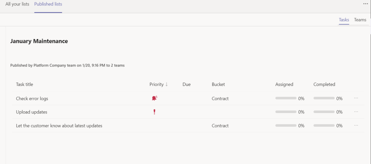Open the Upload updates task

point(32,112)
